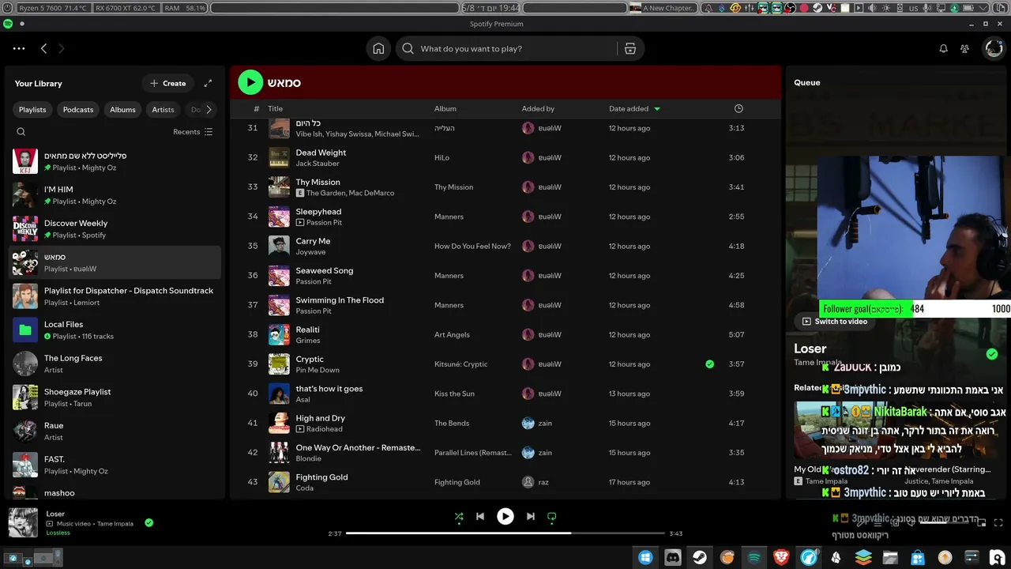
Task: Open the Art Angels album link
Action: tap(452, 334)
